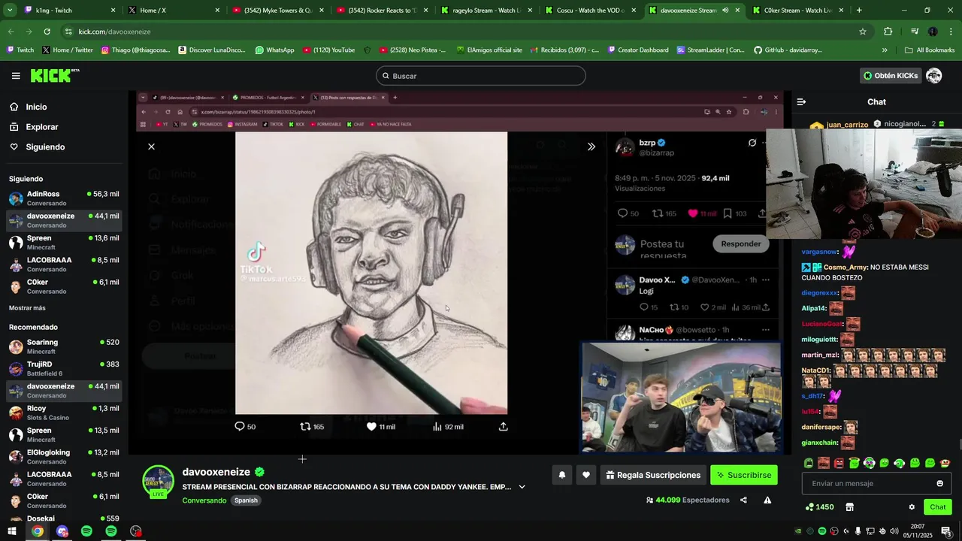Bookmark page with the star icon

863,32
